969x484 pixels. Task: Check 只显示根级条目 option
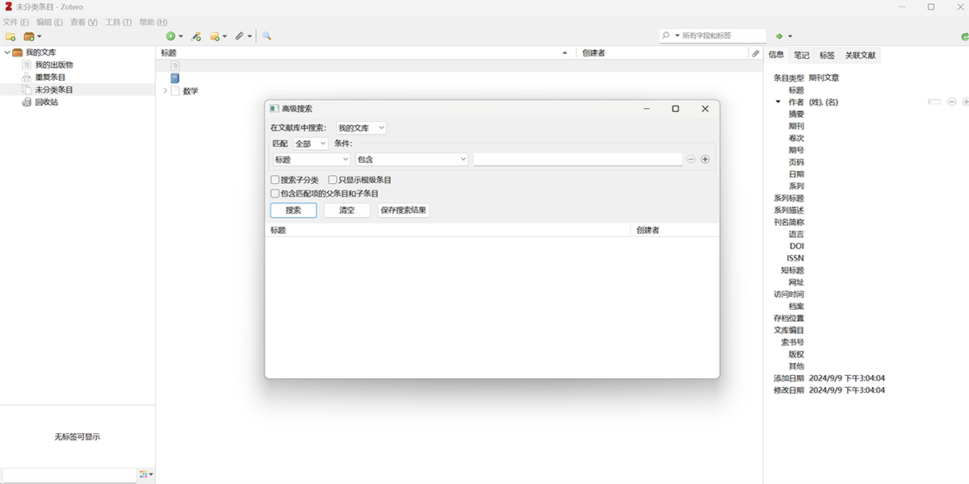pyautogui.click(x=331, y=179)
